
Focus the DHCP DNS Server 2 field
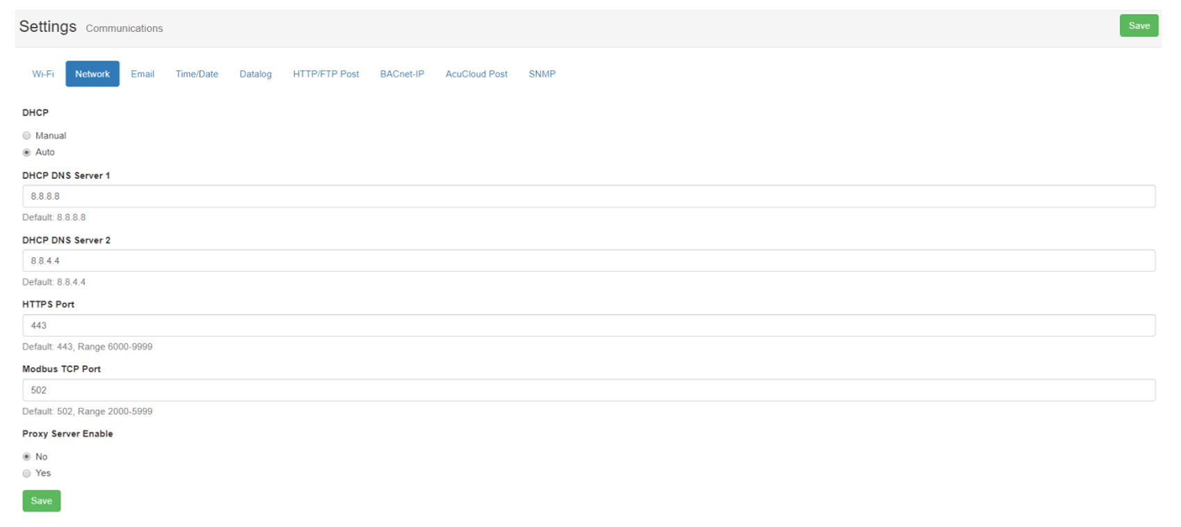pos(588,261)
